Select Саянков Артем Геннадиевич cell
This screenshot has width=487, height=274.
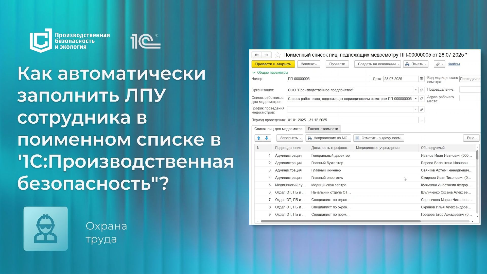click(447, 170)
